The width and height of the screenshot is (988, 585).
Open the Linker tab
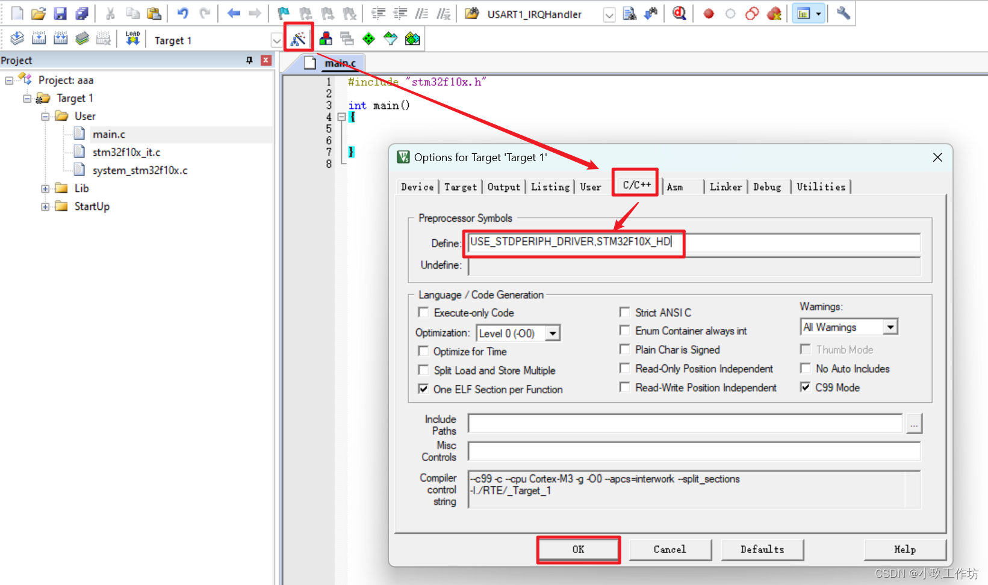coord(726,187)
